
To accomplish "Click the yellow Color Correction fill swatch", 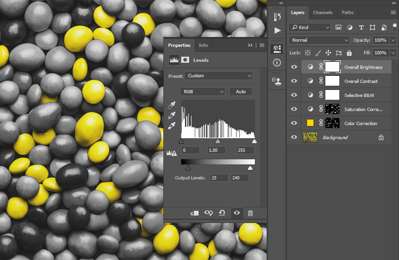I will (310, 123).
